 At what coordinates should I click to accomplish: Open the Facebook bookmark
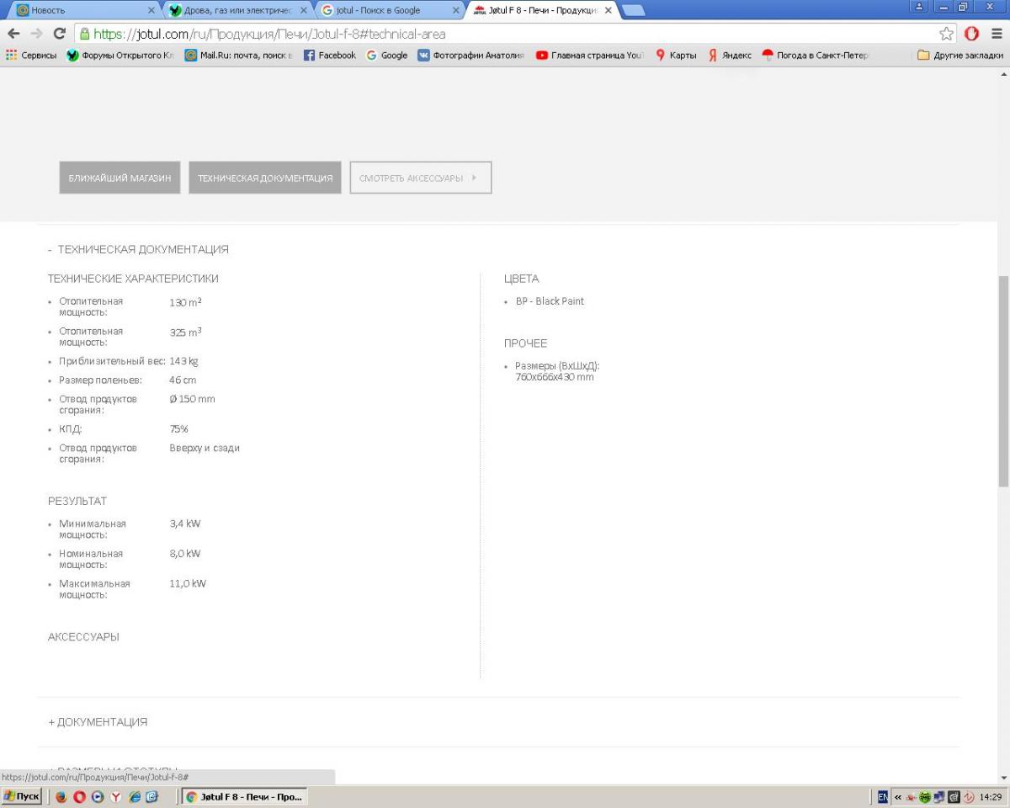coord(329,56)
